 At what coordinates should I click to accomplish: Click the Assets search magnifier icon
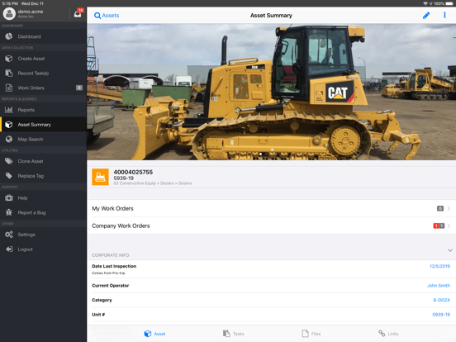(x=97, y=16)
